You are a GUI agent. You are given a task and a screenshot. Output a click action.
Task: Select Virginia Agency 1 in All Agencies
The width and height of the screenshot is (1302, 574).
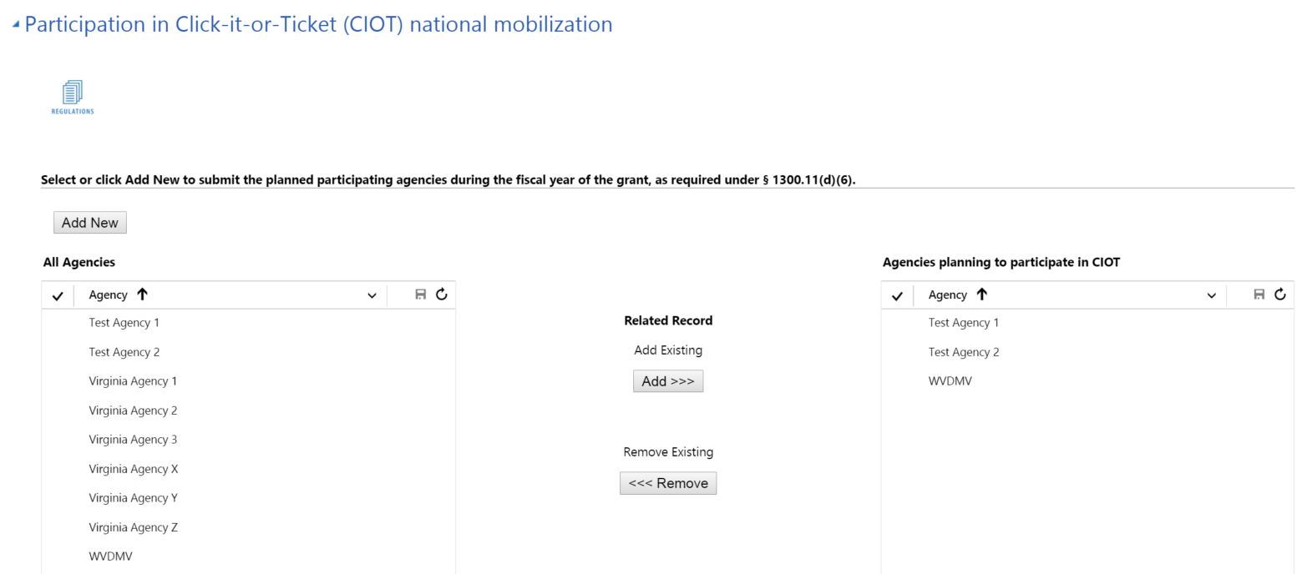(133, 381)
